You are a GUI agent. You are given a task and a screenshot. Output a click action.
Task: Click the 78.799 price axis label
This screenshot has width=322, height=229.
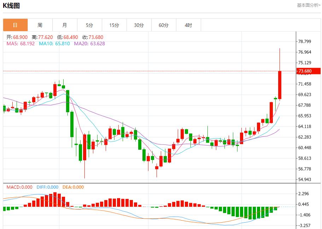tap(304, 41)
